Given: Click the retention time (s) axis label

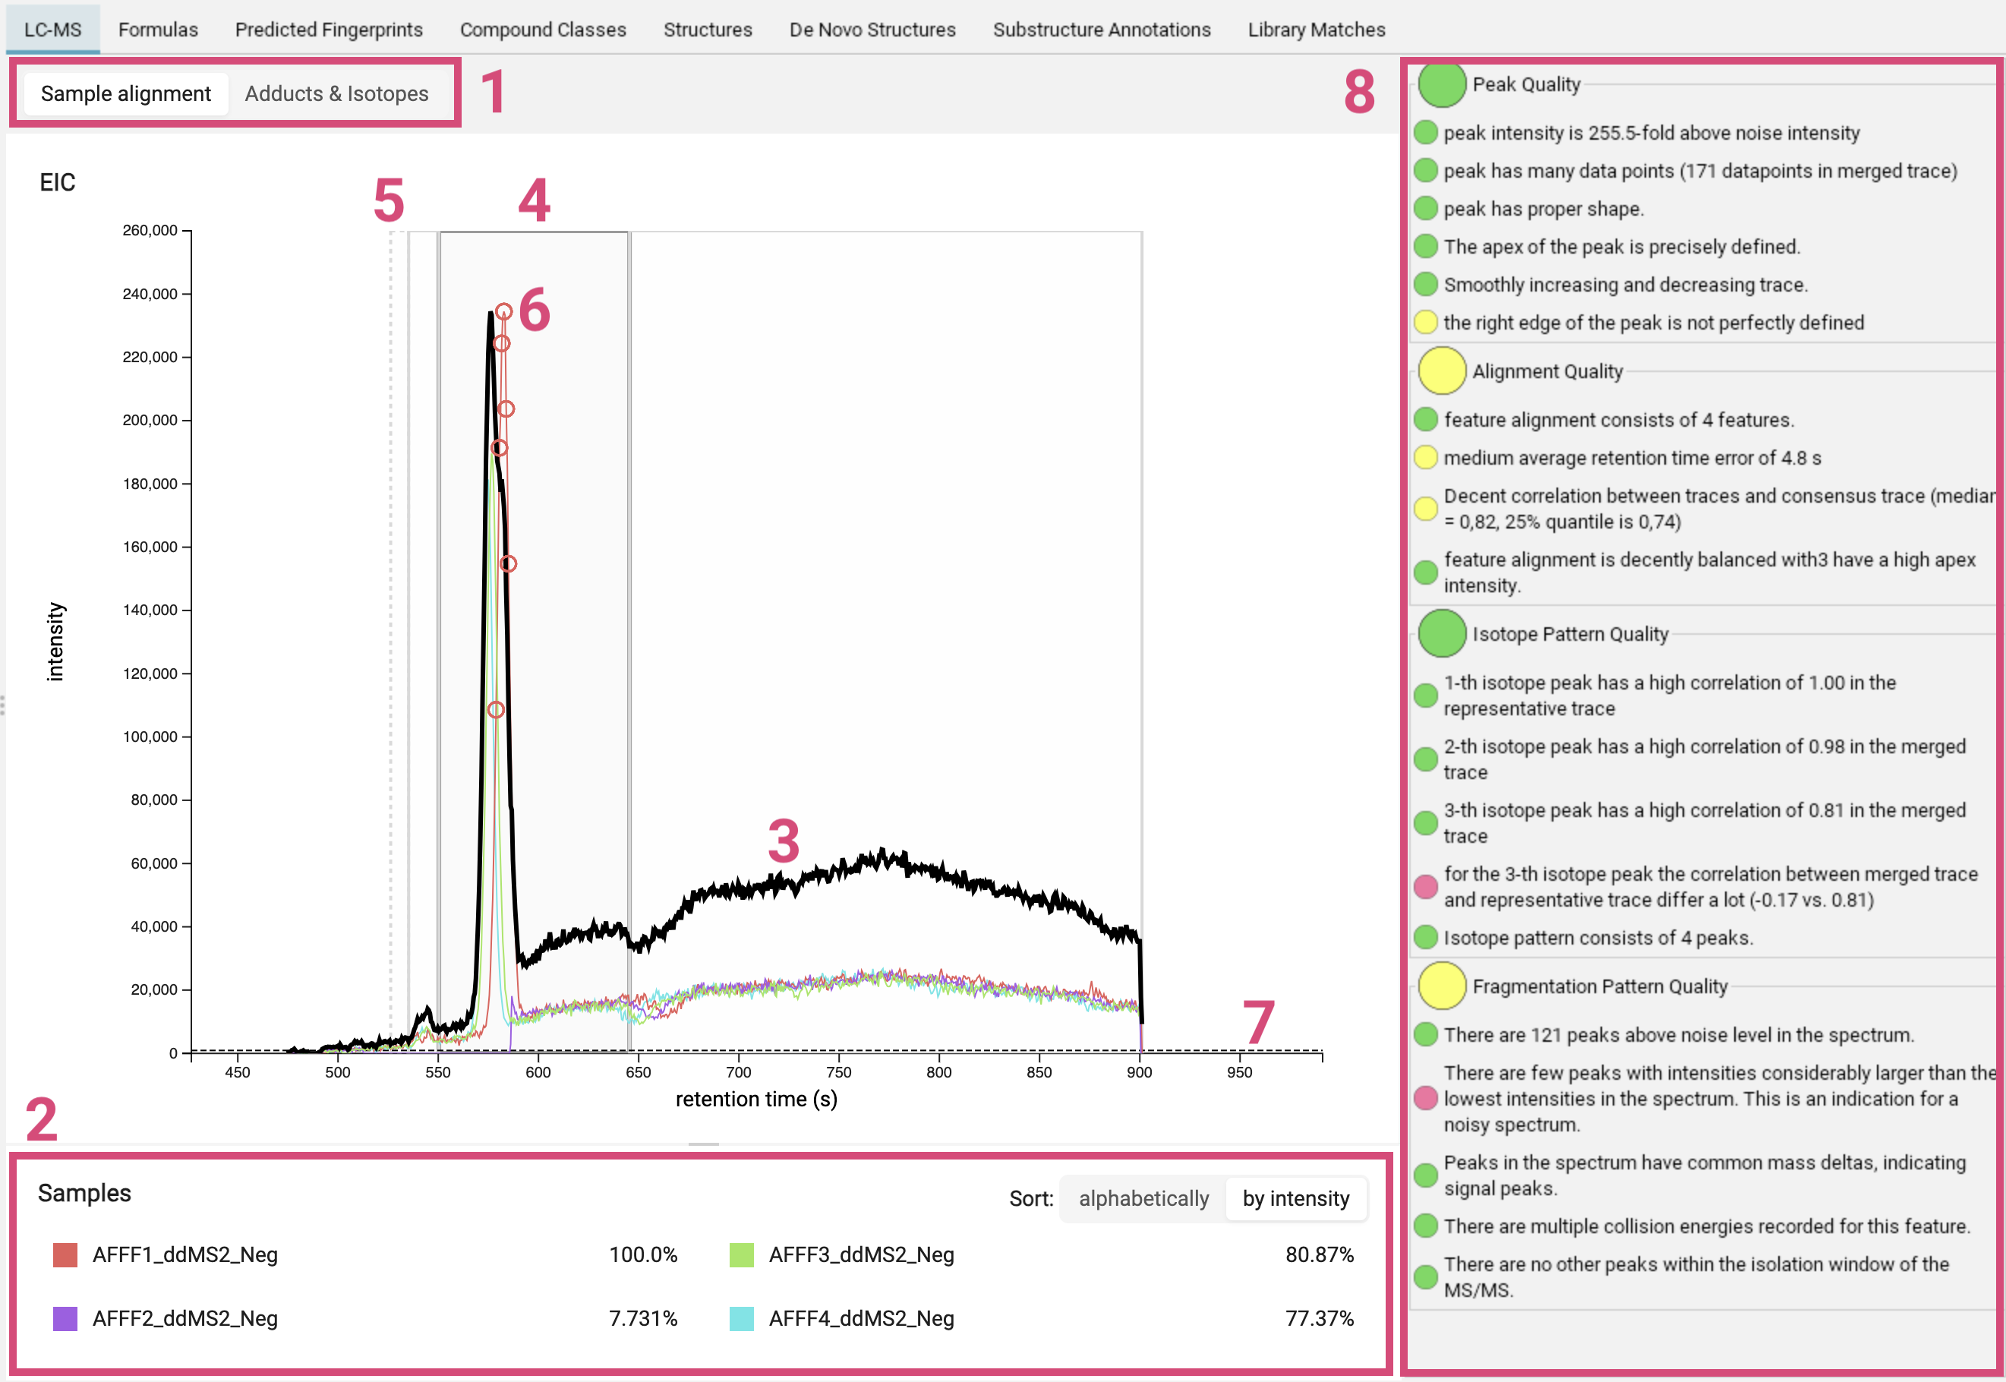Looking at the screenshot, I should coord(755,1099).
